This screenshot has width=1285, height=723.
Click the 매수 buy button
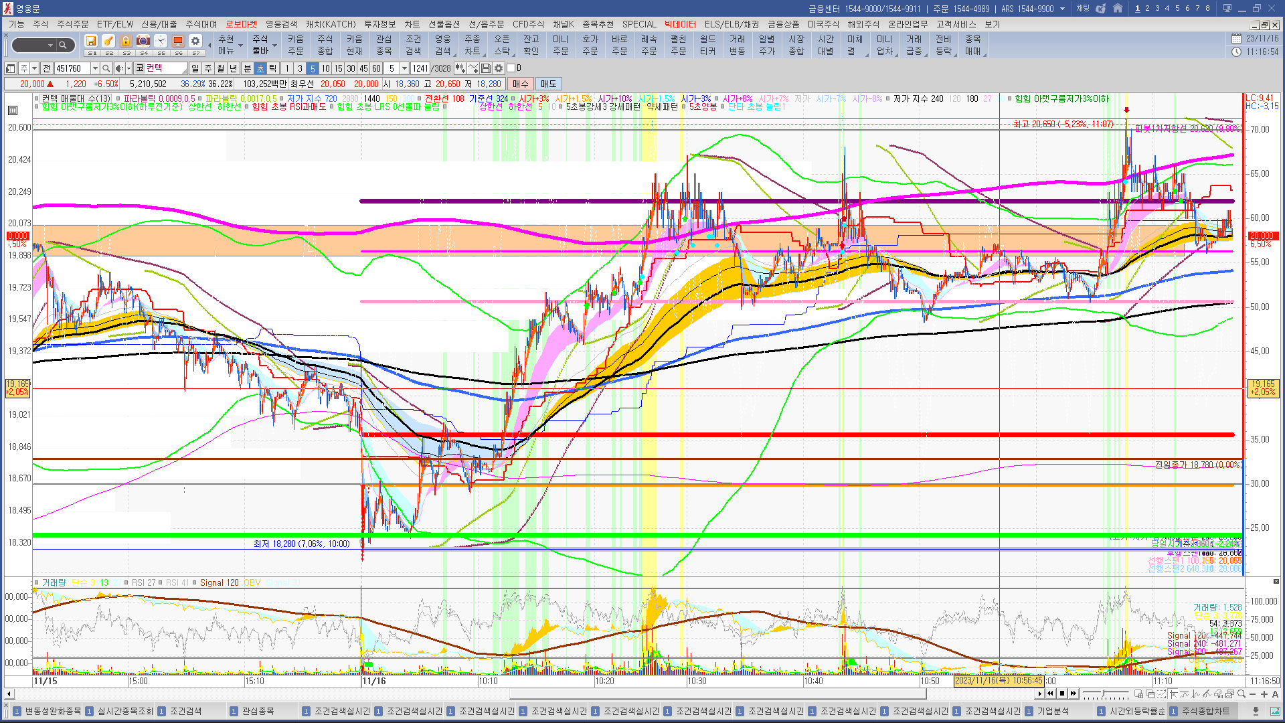[x=520, y=84]
